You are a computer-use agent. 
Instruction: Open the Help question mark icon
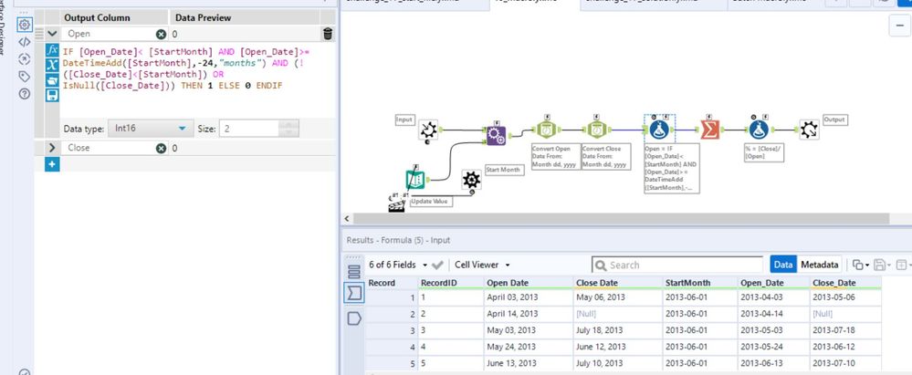click(25, 94)
